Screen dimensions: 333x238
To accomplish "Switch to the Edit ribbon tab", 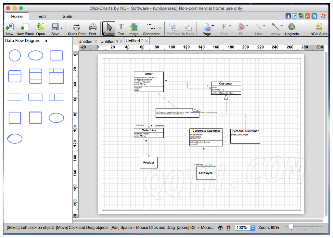I will point(42,16).
